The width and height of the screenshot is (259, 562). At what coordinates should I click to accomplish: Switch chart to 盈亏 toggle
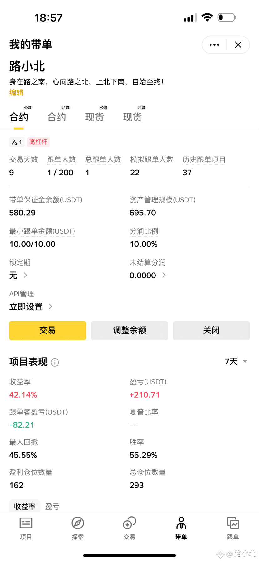pyautogui.click(x=52, y=506)
